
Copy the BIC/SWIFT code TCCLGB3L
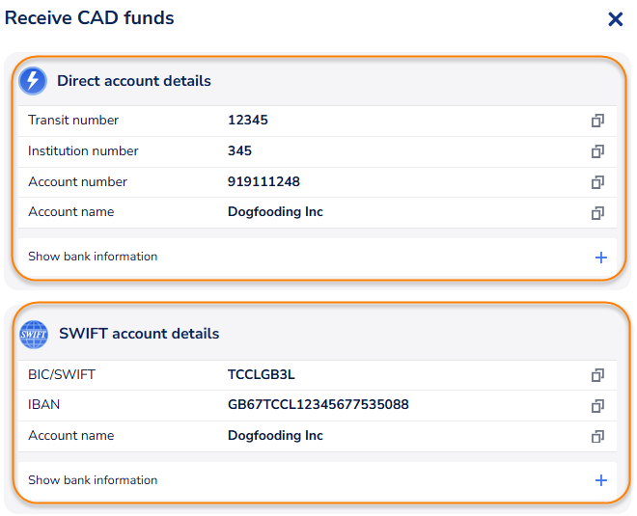[x=597, y=374]
